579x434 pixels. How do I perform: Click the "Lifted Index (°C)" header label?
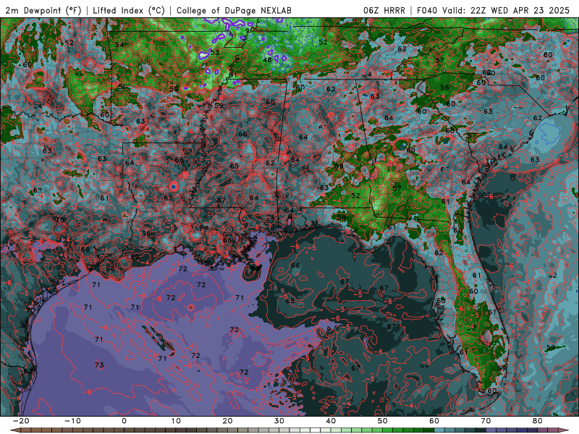pyautogui.click(x=129, y=10)
